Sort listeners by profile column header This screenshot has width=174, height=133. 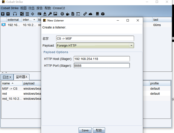[160, 83]
